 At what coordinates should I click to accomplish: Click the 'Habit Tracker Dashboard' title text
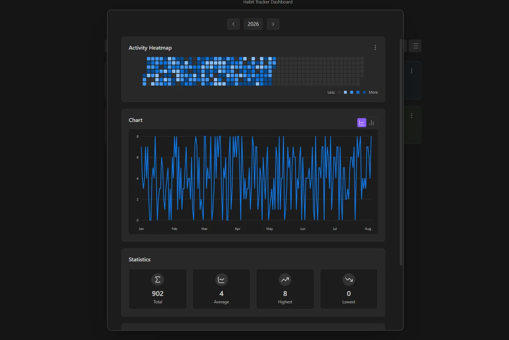point(268,2)
